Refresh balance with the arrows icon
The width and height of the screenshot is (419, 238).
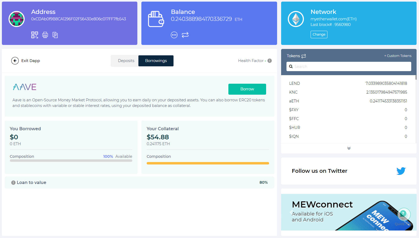185,35
